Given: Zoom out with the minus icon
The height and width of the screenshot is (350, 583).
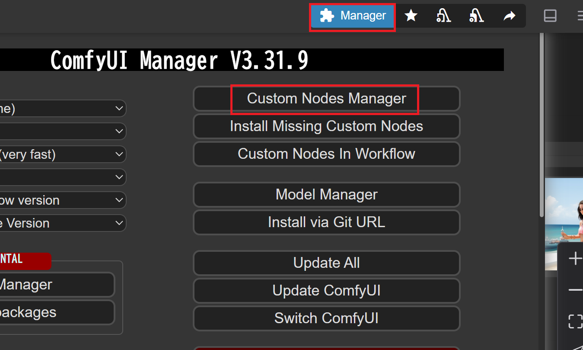Looking at the screenshot, I should [x=575, y=290].
